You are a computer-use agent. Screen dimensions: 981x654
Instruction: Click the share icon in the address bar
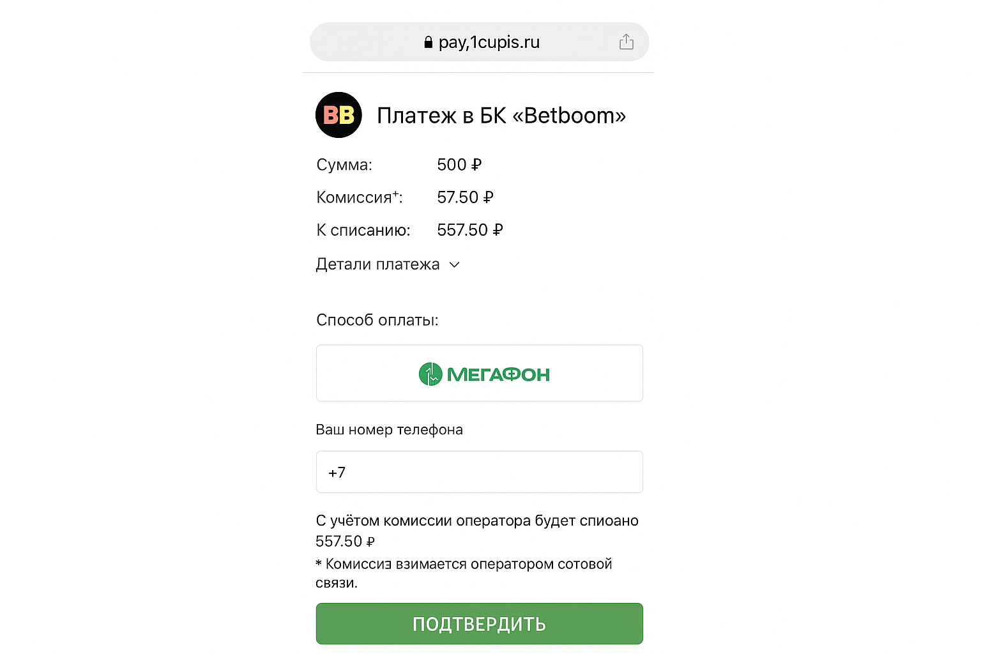tap(627, 41)
